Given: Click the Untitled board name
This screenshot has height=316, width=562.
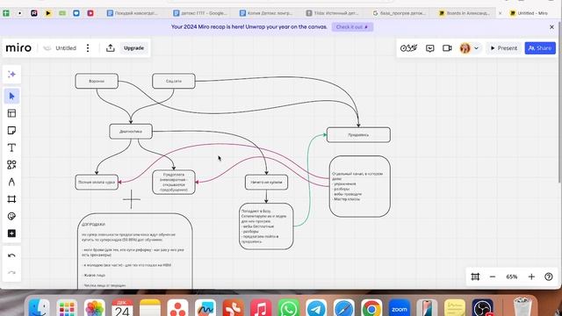Looking at the screenshot, I should click(66, 48).
